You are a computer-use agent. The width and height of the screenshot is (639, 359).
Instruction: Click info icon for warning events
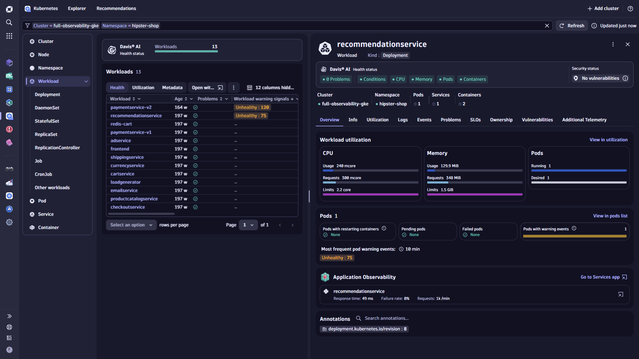574,228
